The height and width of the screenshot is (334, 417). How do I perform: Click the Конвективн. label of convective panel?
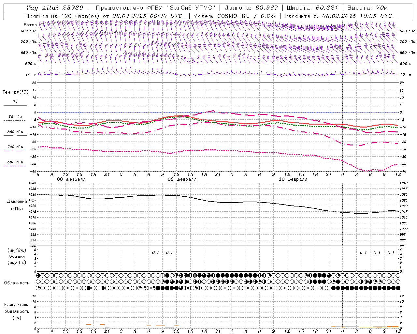pos(17,305)
